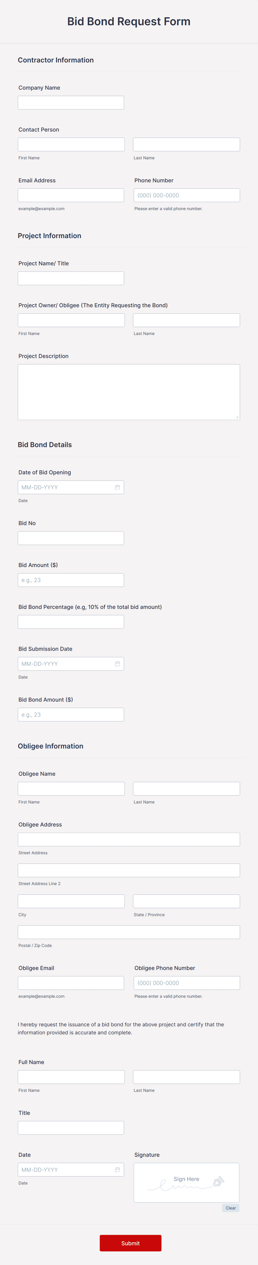The height and width of the screenshot is (1265, 258).
Task: Select the Bid Bond Percentage input
Action: (x=71, y=621)
